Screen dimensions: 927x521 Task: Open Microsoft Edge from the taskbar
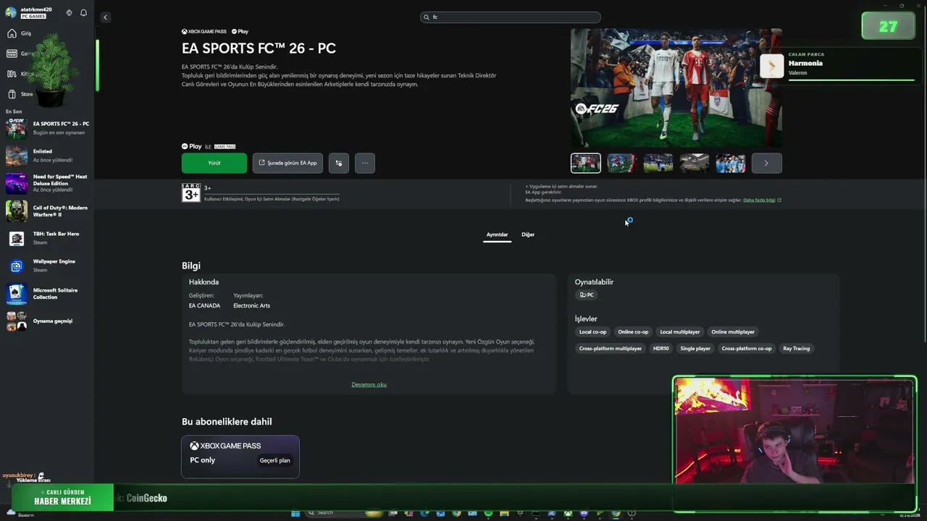click(424, 514)
